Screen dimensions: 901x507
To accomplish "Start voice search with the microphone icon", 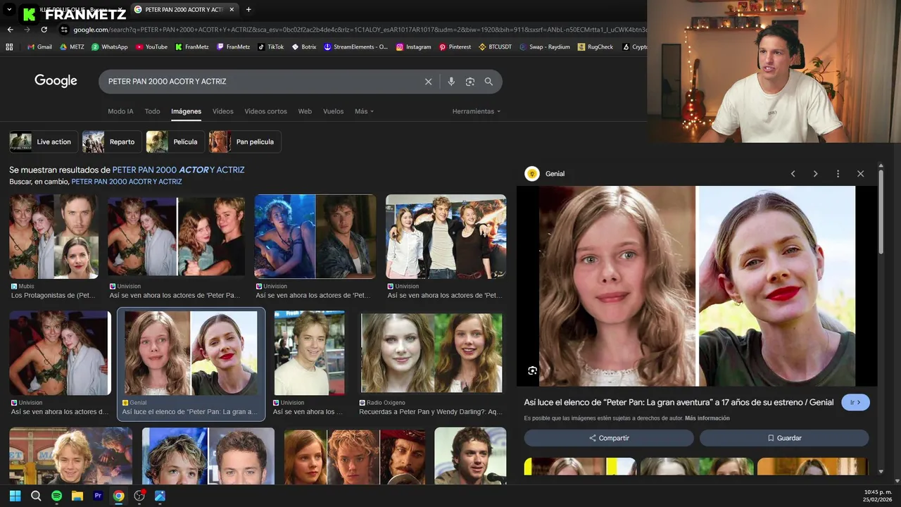I will click(451, 82).
